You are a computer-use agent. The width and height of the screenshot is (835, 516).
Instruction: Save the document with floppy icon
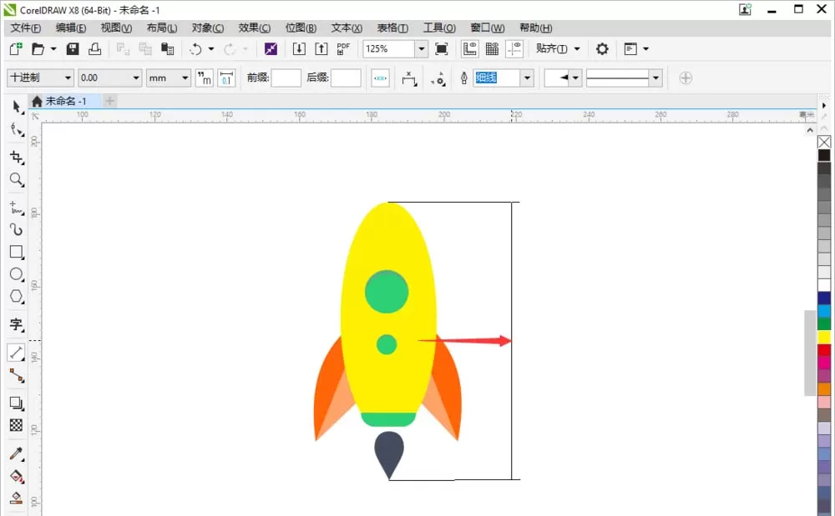coord(73,49)
